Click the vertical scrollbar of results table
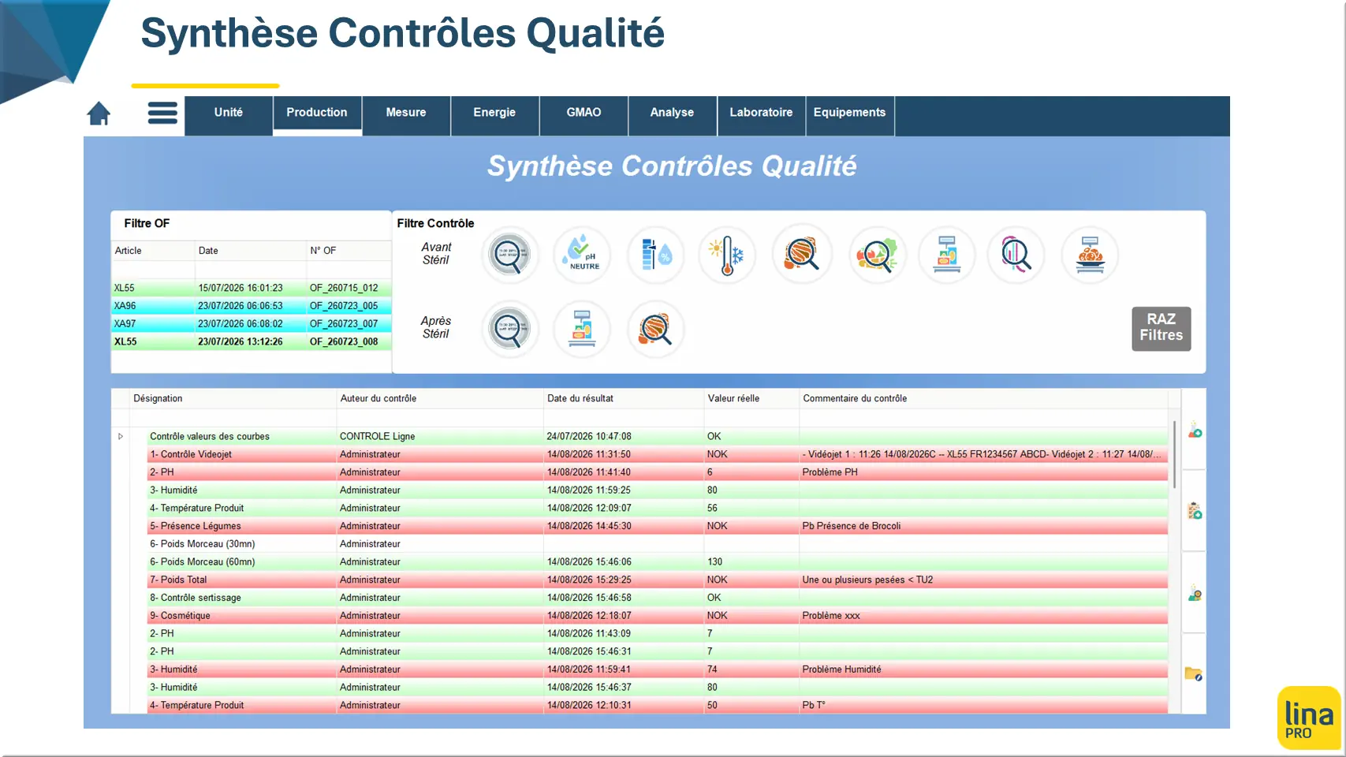1346x757 pixels. [x=1174, y=454]
